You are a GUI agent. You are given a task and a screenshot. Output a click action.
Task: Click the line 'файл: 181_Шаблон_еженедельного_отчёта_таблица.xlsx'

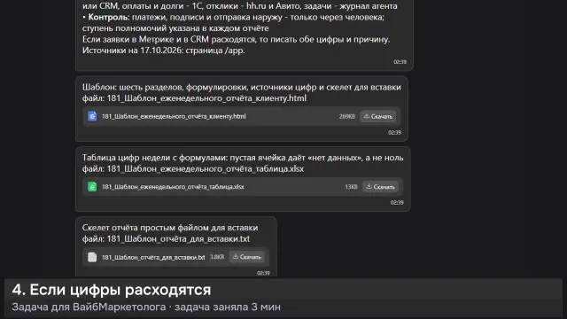[193, 169]
